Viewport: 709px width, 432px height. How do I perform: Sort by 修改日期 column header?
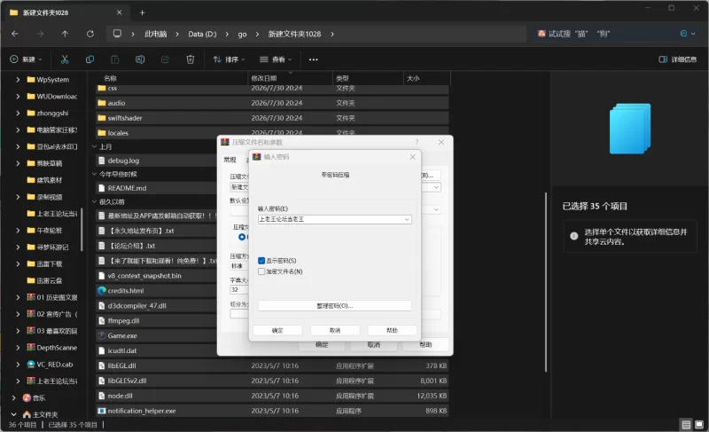tap(290, 78)
